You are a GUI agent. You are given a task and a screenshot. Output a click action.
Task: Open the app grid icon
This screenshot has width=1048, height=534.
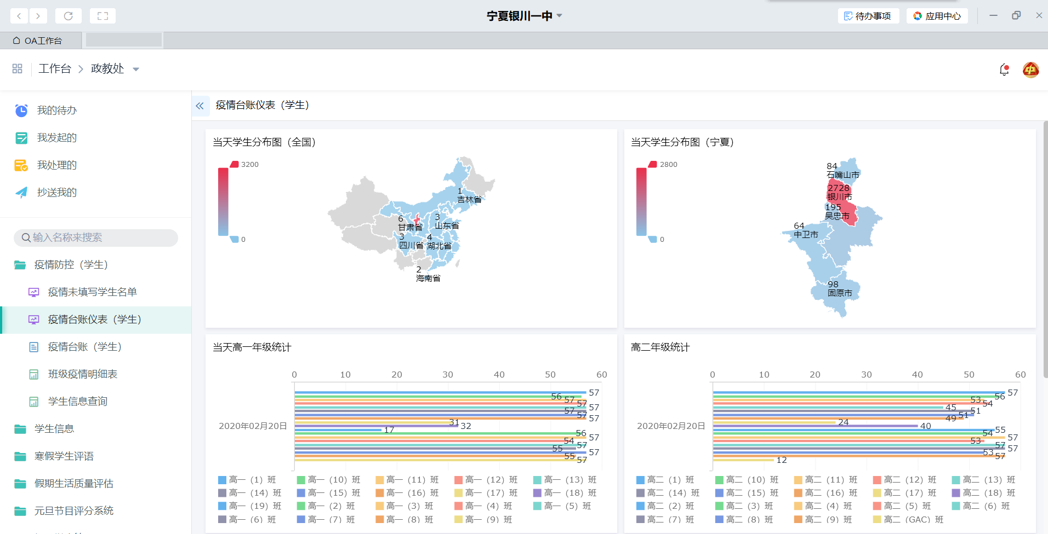coord(18,68)
